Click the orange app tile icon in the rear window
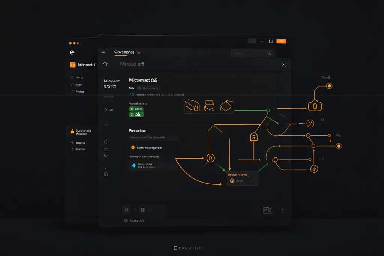The width and height of the screenshot is (384, 256). (73, 64)
